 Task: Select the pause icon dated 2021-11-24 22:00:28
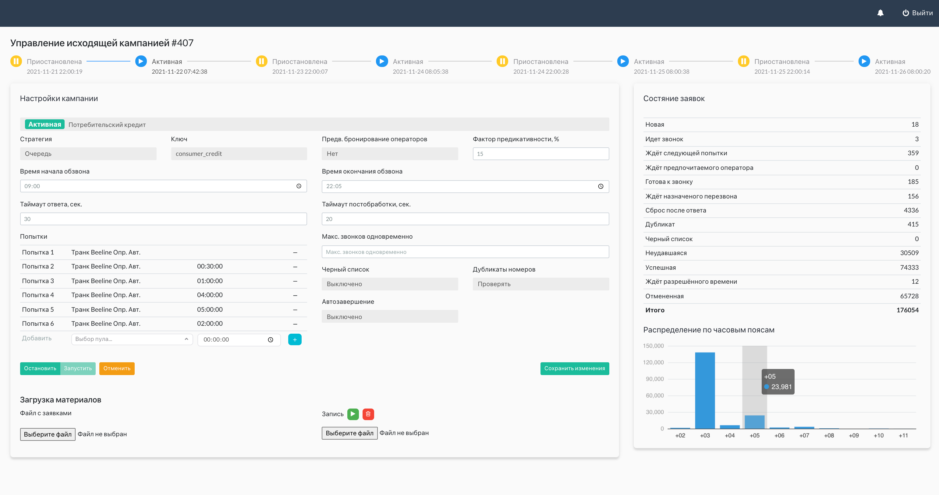point(503,61)
